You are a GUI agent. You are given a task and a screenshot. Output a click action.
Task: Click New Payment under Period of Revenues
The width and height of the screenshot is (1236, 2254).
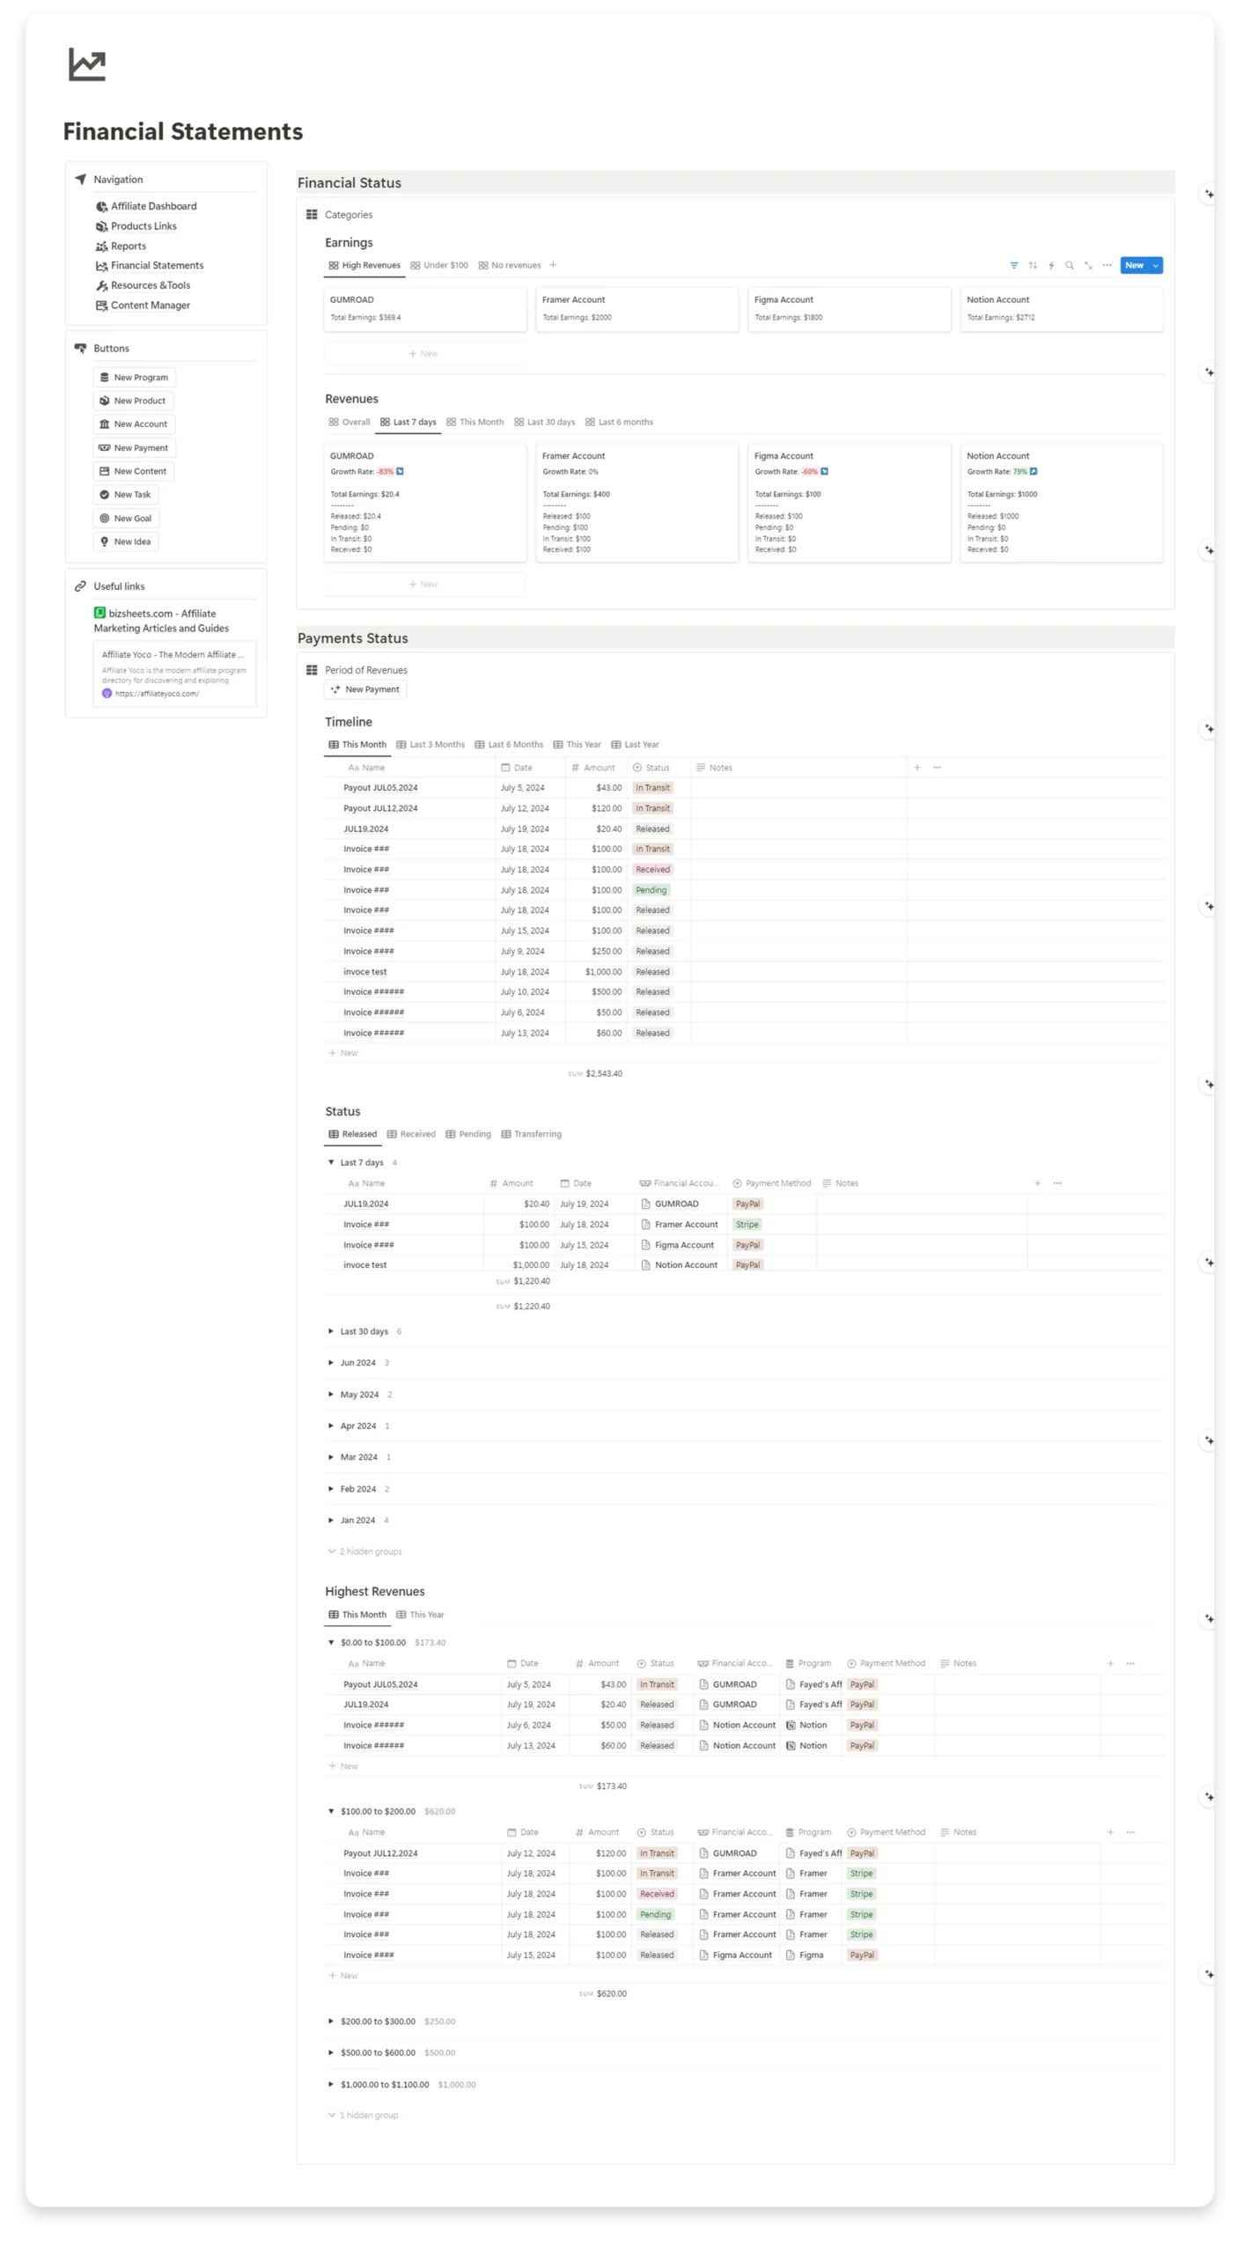point(365,689)
